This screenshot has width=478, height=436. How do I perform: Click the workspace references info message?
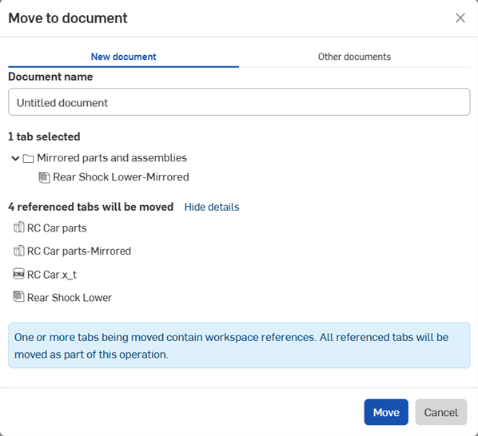pos(239,346)
